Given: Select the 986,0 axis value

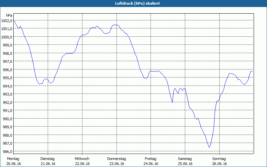Looking at the screenshot, I should pyautogui.click(x=8, y=152).
